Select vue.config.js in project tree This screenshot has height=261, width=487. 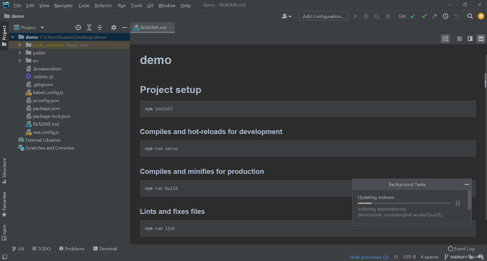(x=46, y=132)
